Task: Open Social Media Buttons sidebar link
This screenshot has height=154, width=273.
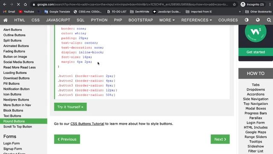Action: point(18,62)
